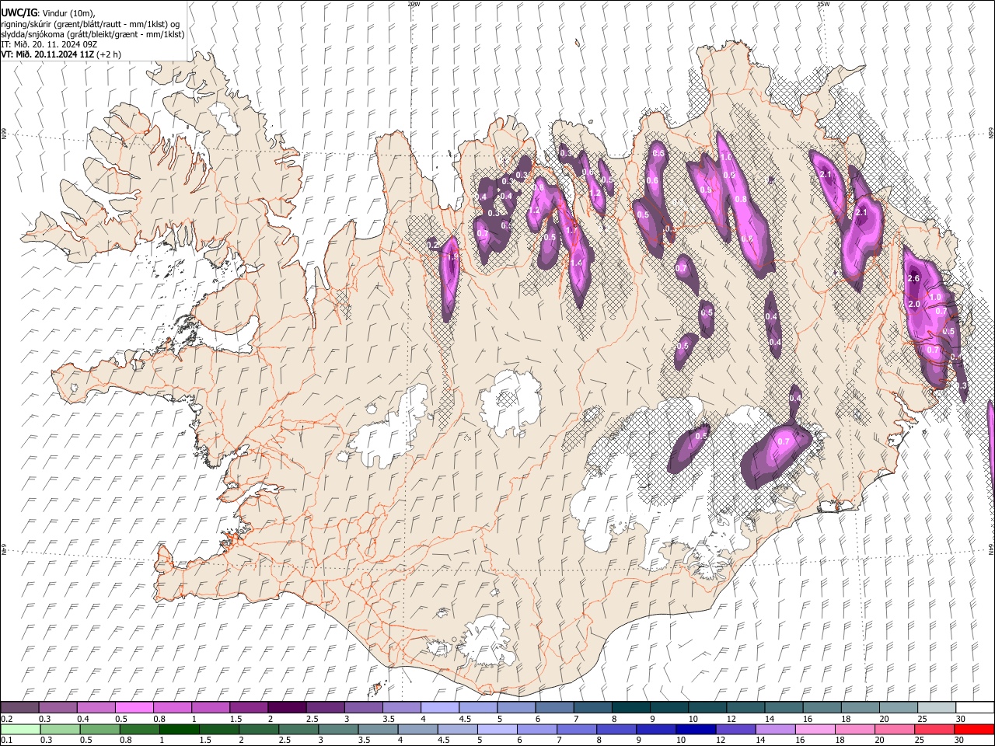Viewport: 995px width, 746px height.
Task: Pick the upper scale swatch between 8 and 9
Action: pos(630,708)
